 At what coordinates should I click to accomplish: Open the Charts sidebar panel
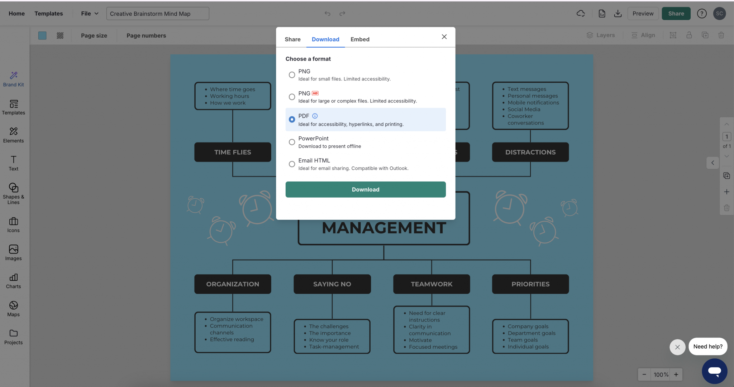tap(13, 281)
